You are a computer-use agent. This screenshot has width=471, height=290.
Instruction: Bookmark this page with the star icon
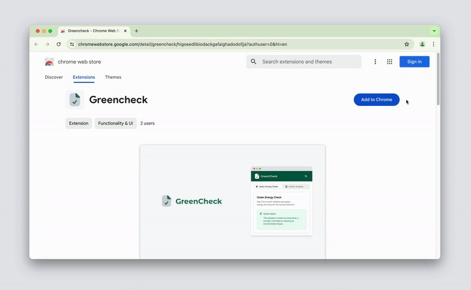[407, 44]
